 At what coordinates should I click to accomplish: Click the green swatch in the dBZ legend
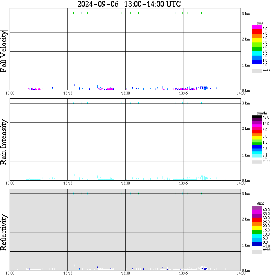coord(257,232)
